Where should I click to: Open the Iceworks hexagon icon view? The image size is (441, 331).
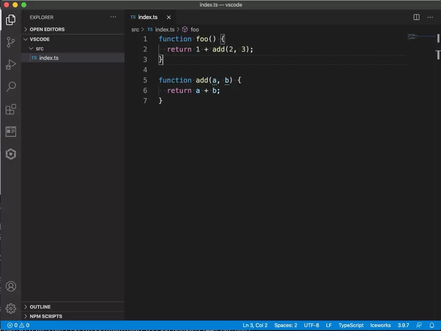[11, 154]
